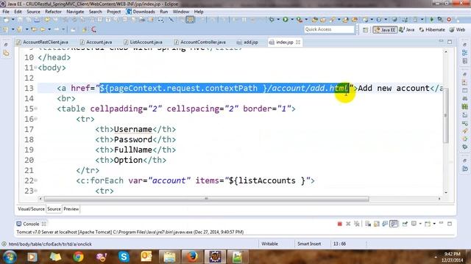Switch to Hibernate perspective
This screenshot has height=264, width=471.
click(432, 29)
